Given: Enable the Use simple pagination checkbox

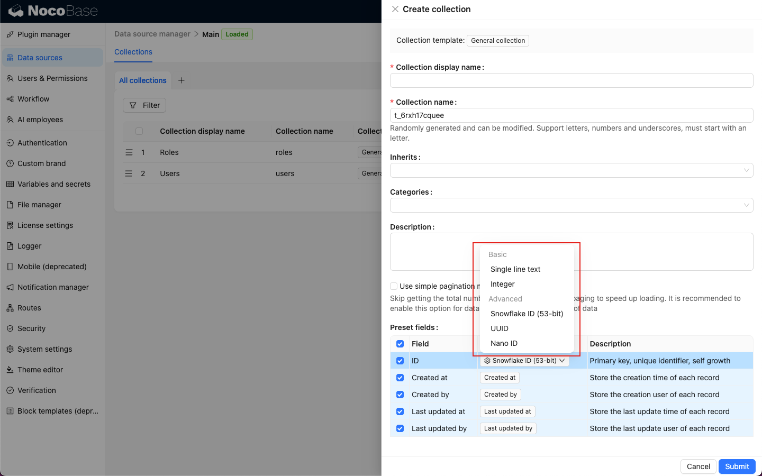Looking at the screenshot, I should pos(394,286).
